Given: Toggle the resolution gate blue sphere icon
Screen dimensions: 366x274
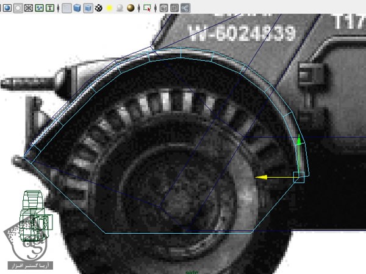Looking at the screenshot, I should [7, 9].
